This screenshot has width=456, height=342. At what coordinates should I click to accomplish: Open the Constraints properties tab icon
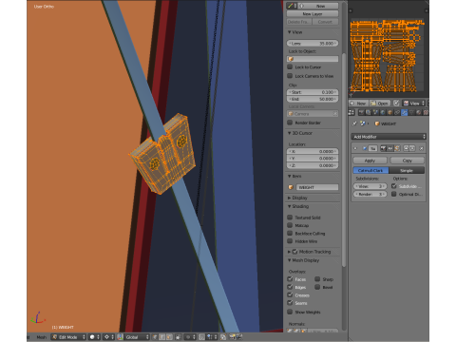[397, 112]
